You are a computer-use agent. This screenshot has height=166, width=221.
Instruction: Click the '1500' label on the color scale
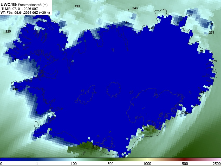pos(184,164)
